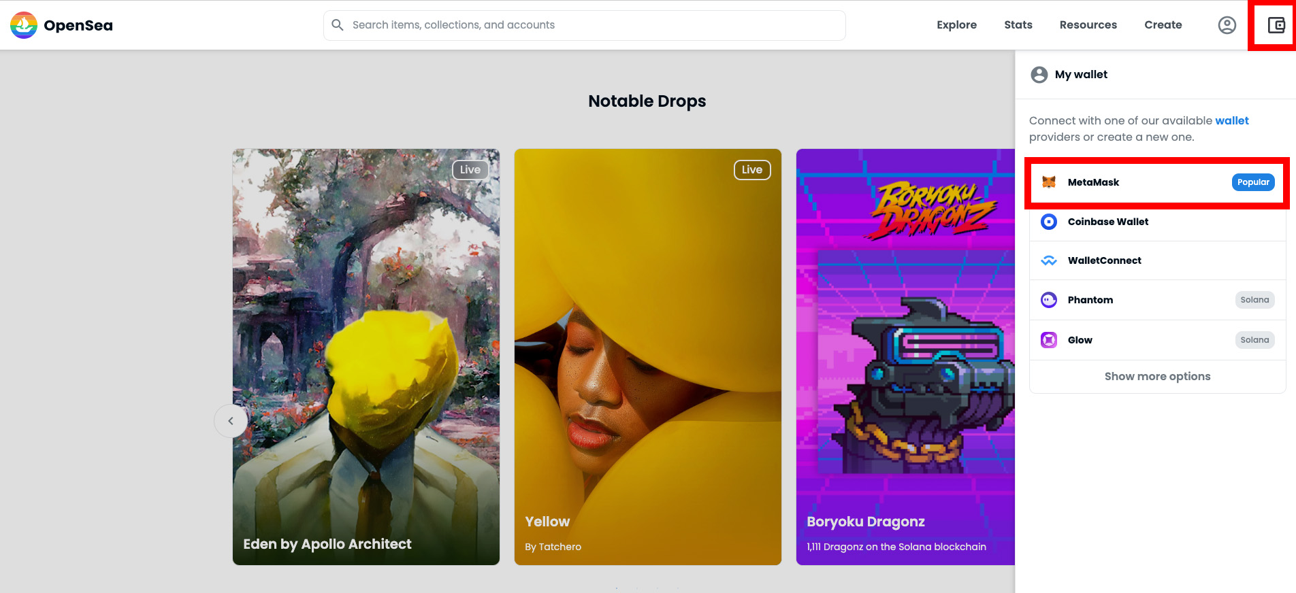Open the Eden by Apollo Architect card
This screenshot has height=593, width=1296.
(366, 357)
